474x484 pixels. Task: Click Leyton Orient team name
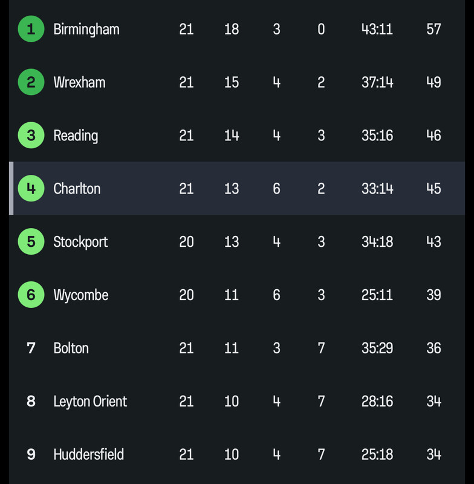[x=90, y=402]
